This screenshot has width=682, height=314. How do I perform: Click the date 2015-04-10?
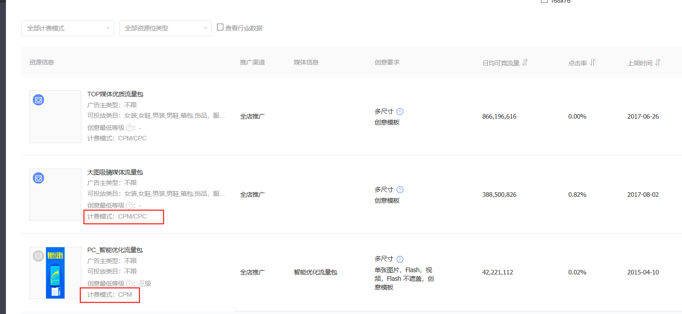[643, 272]
